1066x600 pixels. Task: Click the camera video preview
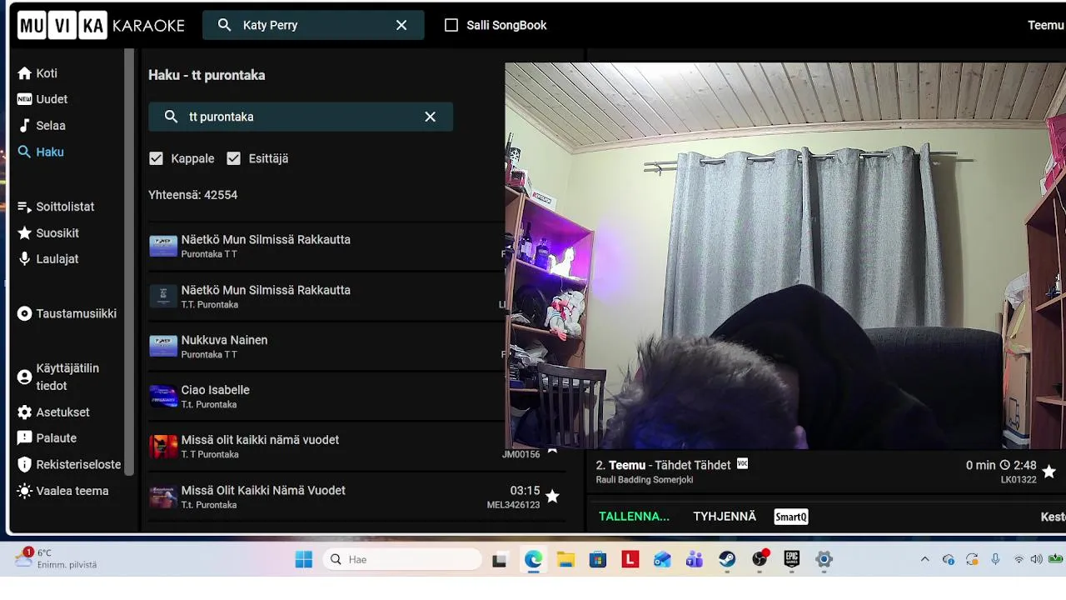(785, 256)
